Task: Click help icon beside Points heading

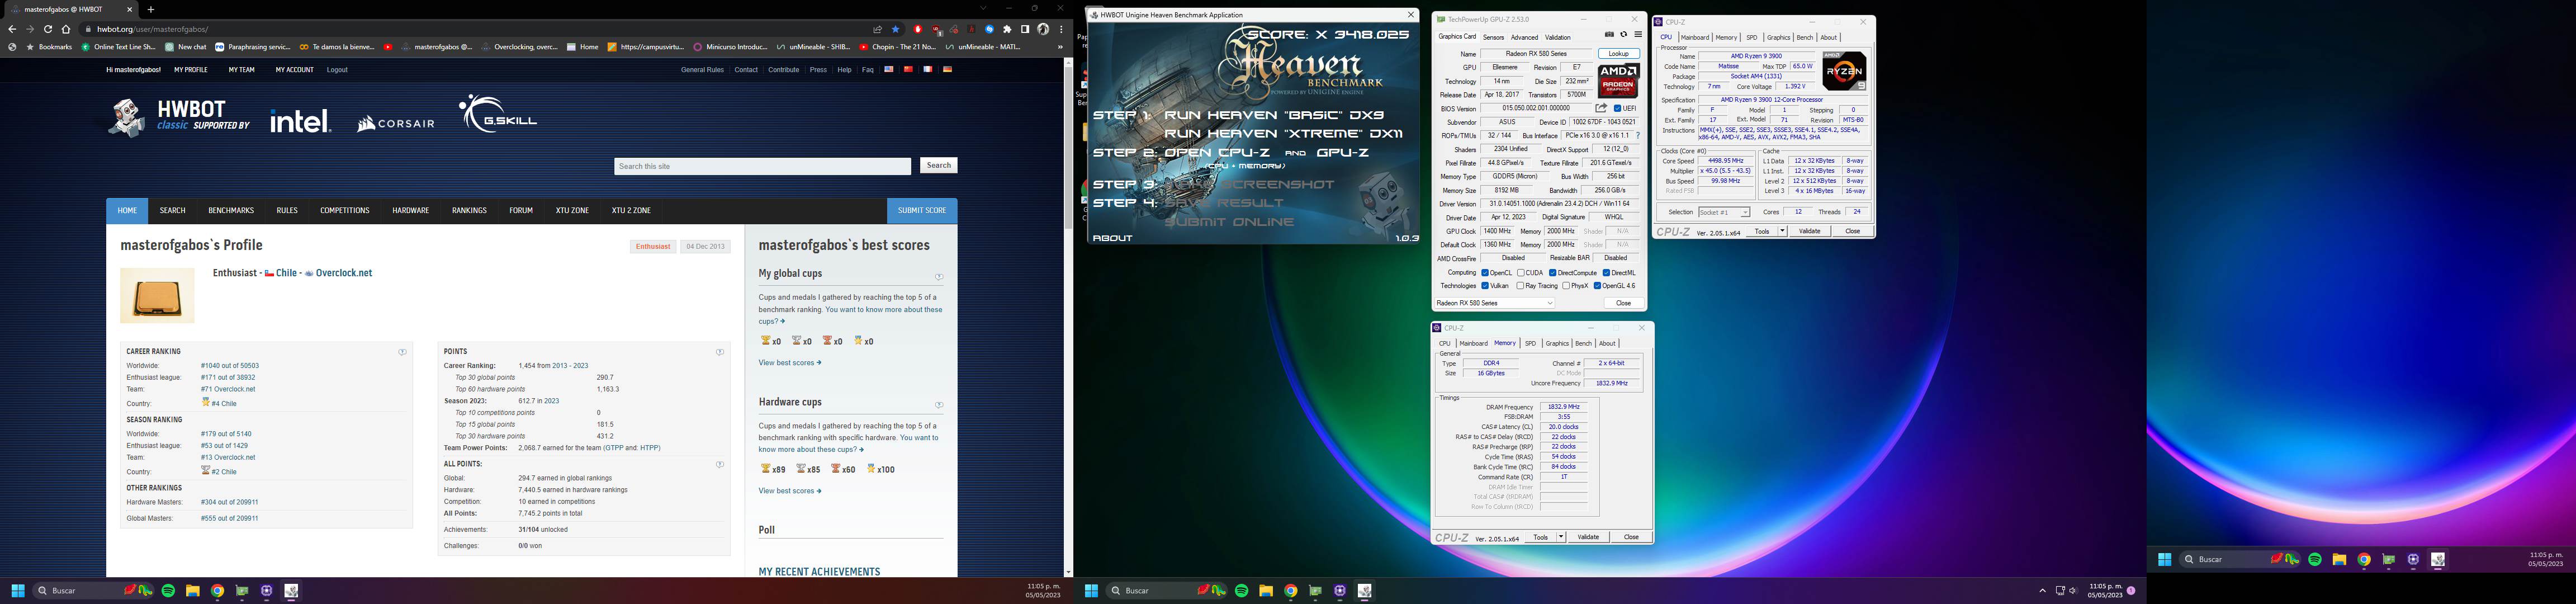Action: 720,352
